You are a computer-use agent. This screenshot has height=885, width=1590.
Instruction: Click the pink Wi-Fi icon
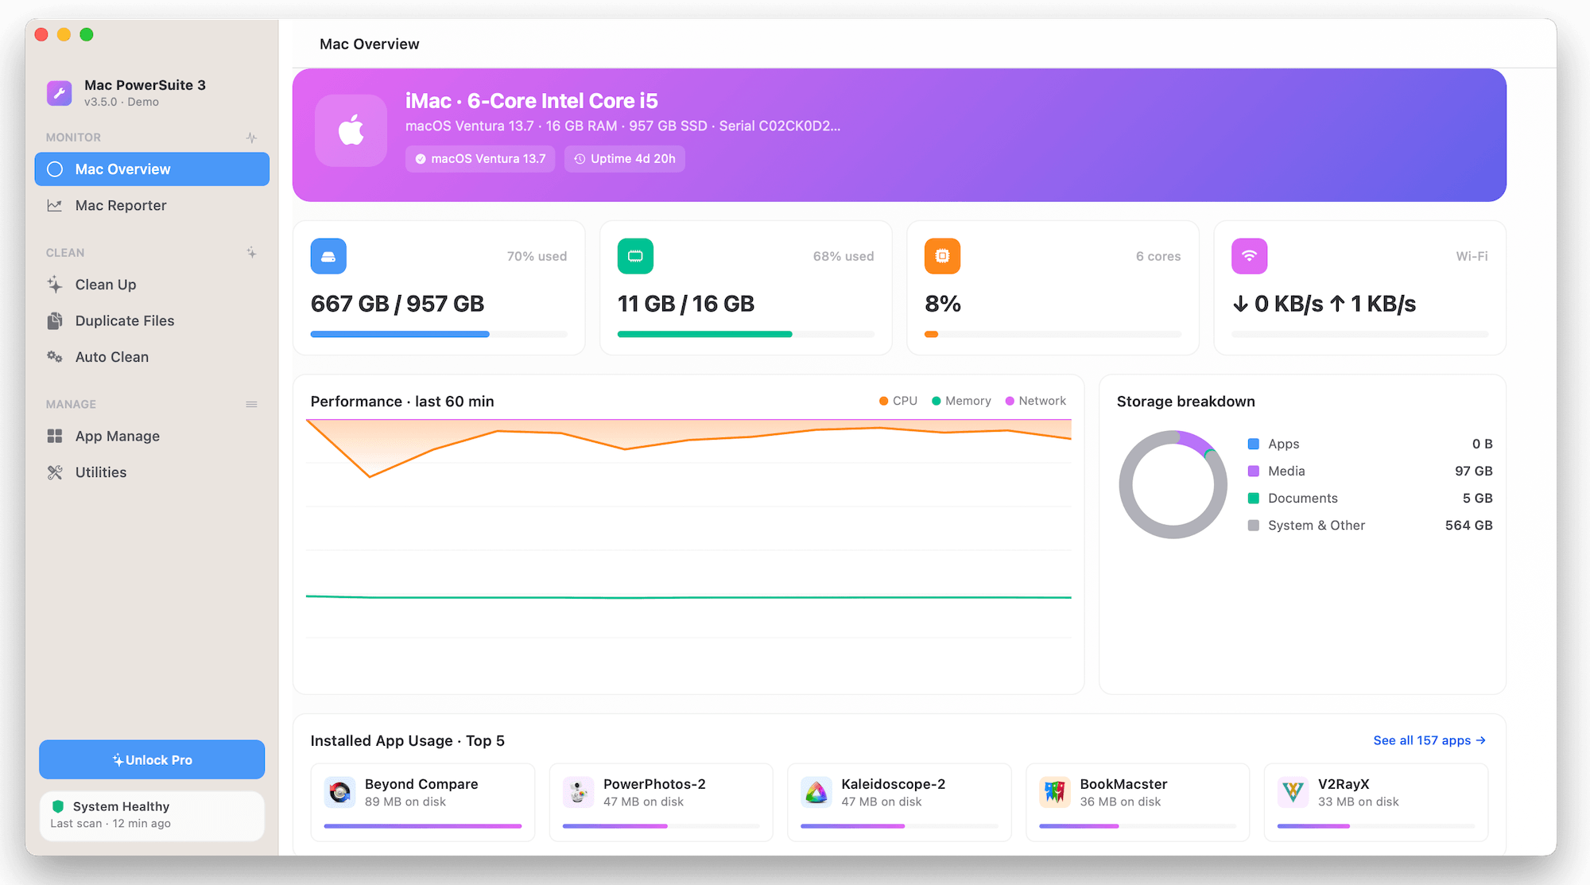pos(1249,256)
